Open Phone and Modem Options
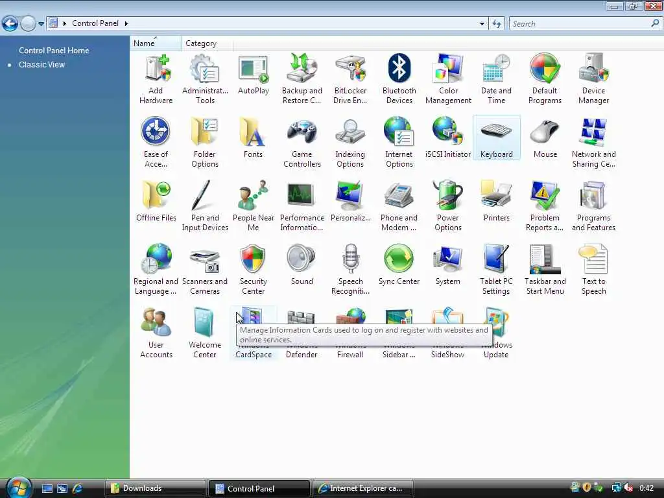This screenshot has height=498, width=664. point(399,206)
